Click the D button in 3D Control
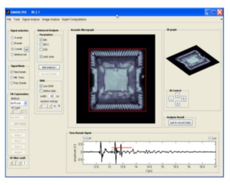The height and width of the screenshot is (185, 230). pos(177,103)
